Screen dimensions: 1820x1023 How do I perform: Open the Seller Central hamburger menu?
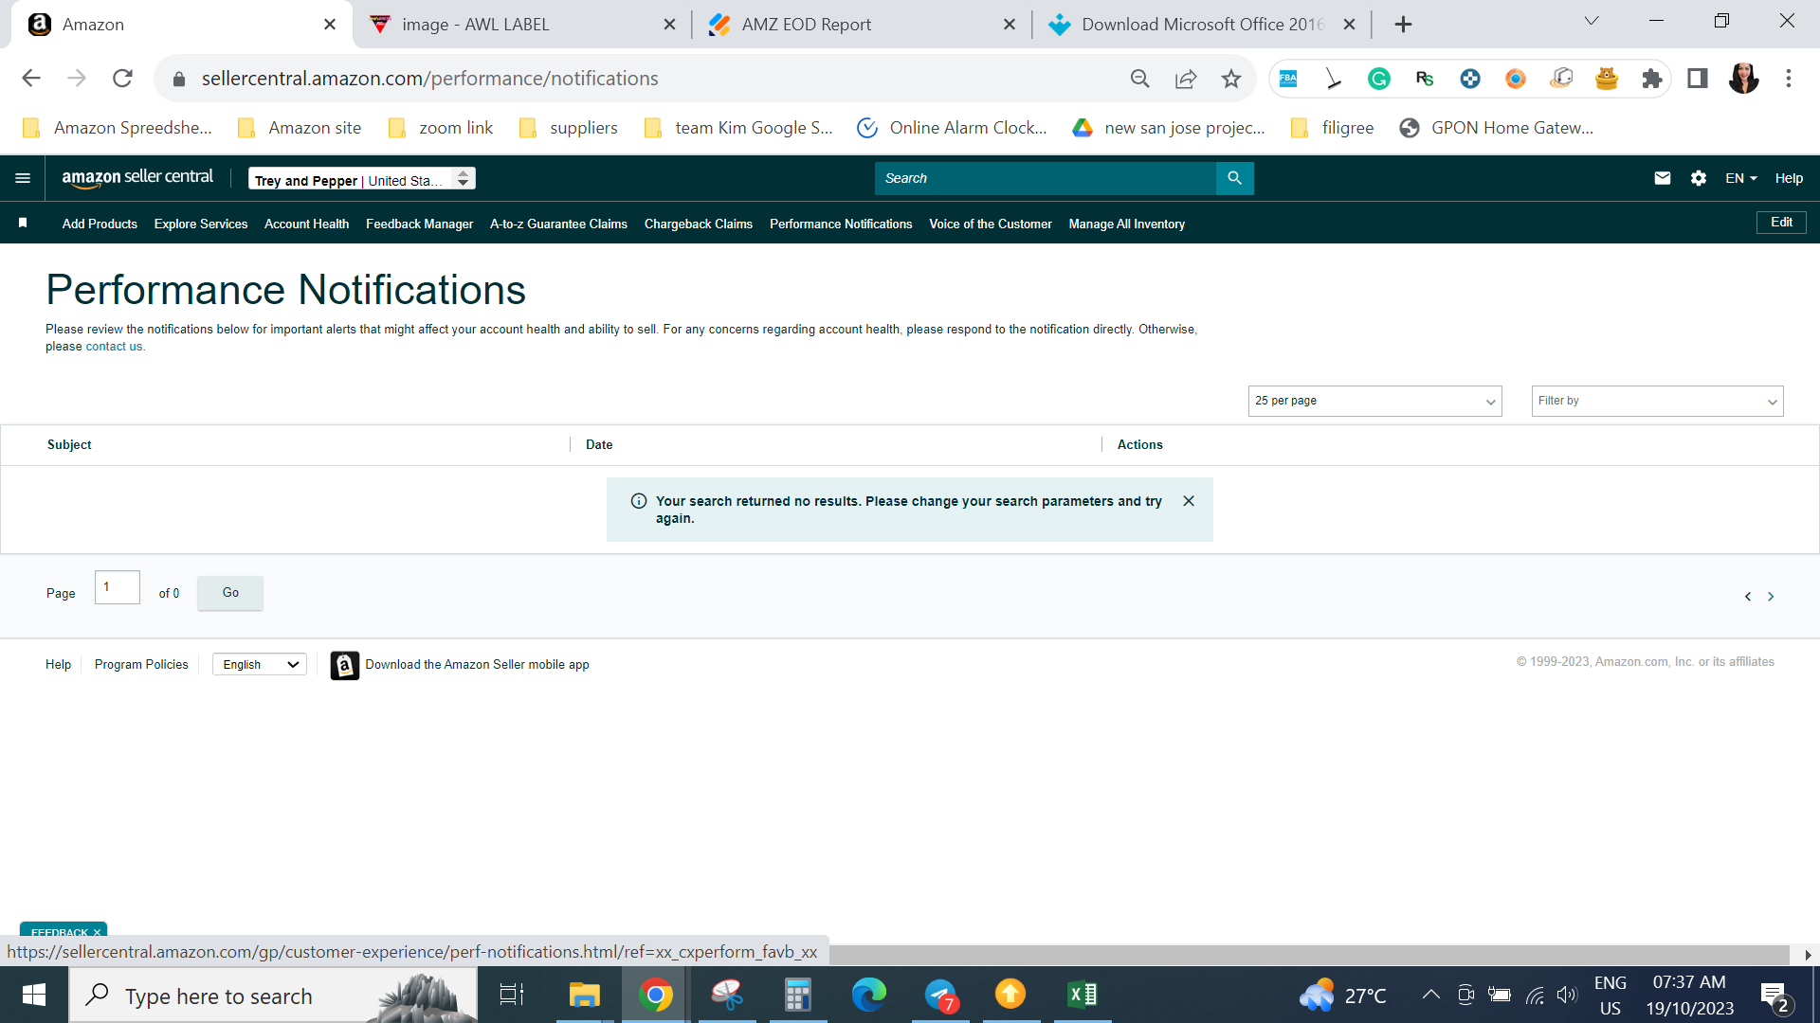[x=23, y=178]
